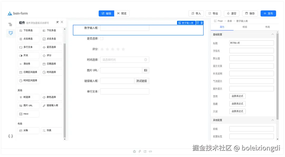Viewport: 285px width, 157px height.
Task: Open 函数表达式 for 隐藏
Action: (x=237, y=104)
